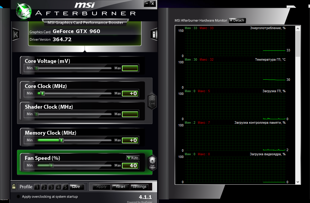Click the Загрузка контроллера памяти graph label

tap(260, 123)
